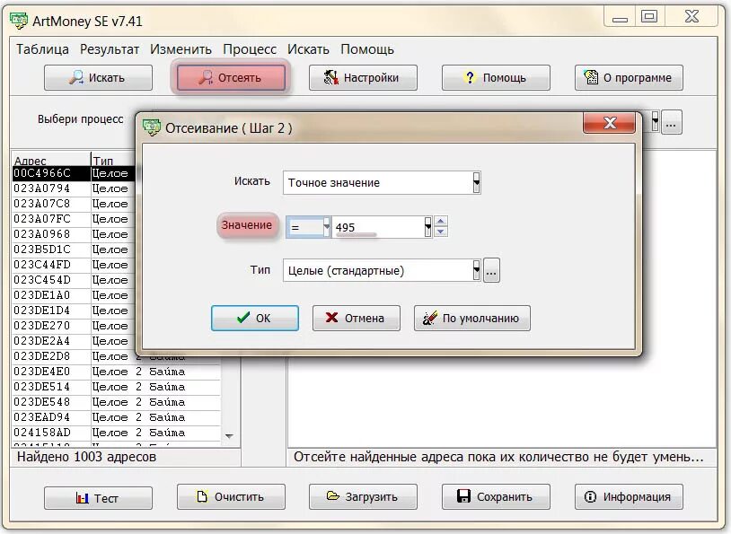Select address row 023A0794
This screenshot has width=731, height=534.
pyautogui.click(x=74, y=188)
